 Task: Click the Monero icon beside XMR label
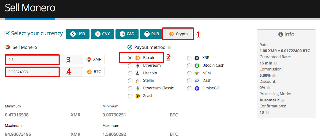[x=89, y=59]
